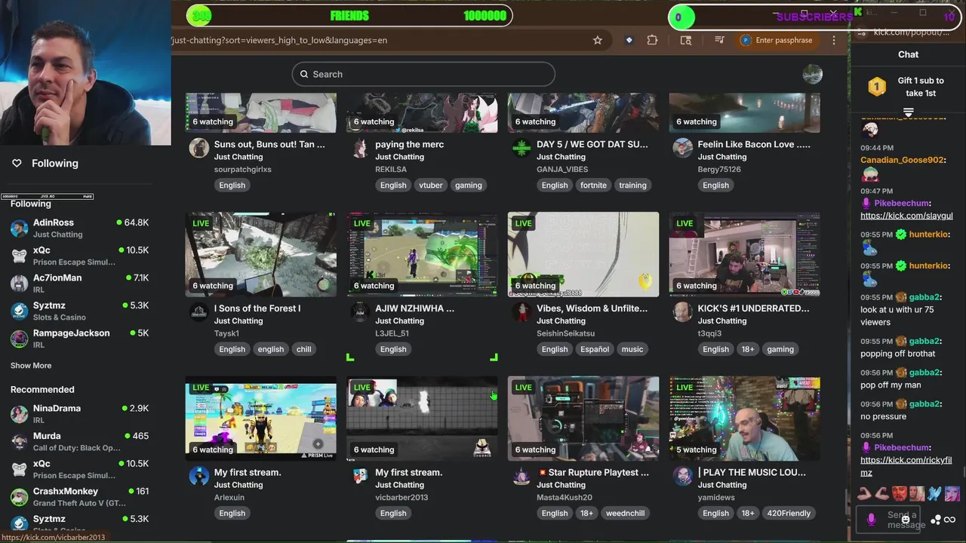The width and height of the screenshot is (966, 543).
Task: Click the Masta4Kush20 channel avatar
Action: (521, 476)
